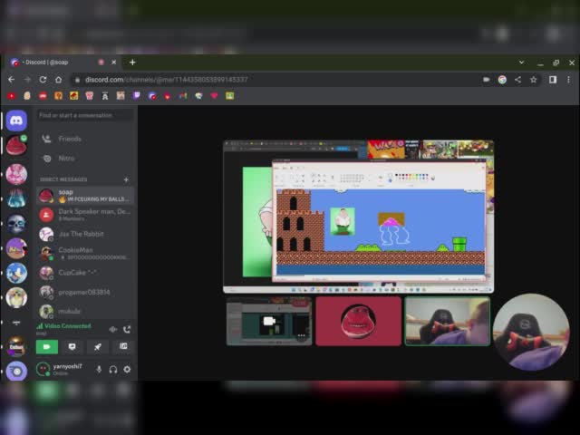Open Jax The Rabbit conversation
Screen dimensions: 580x435
[84, 234]
